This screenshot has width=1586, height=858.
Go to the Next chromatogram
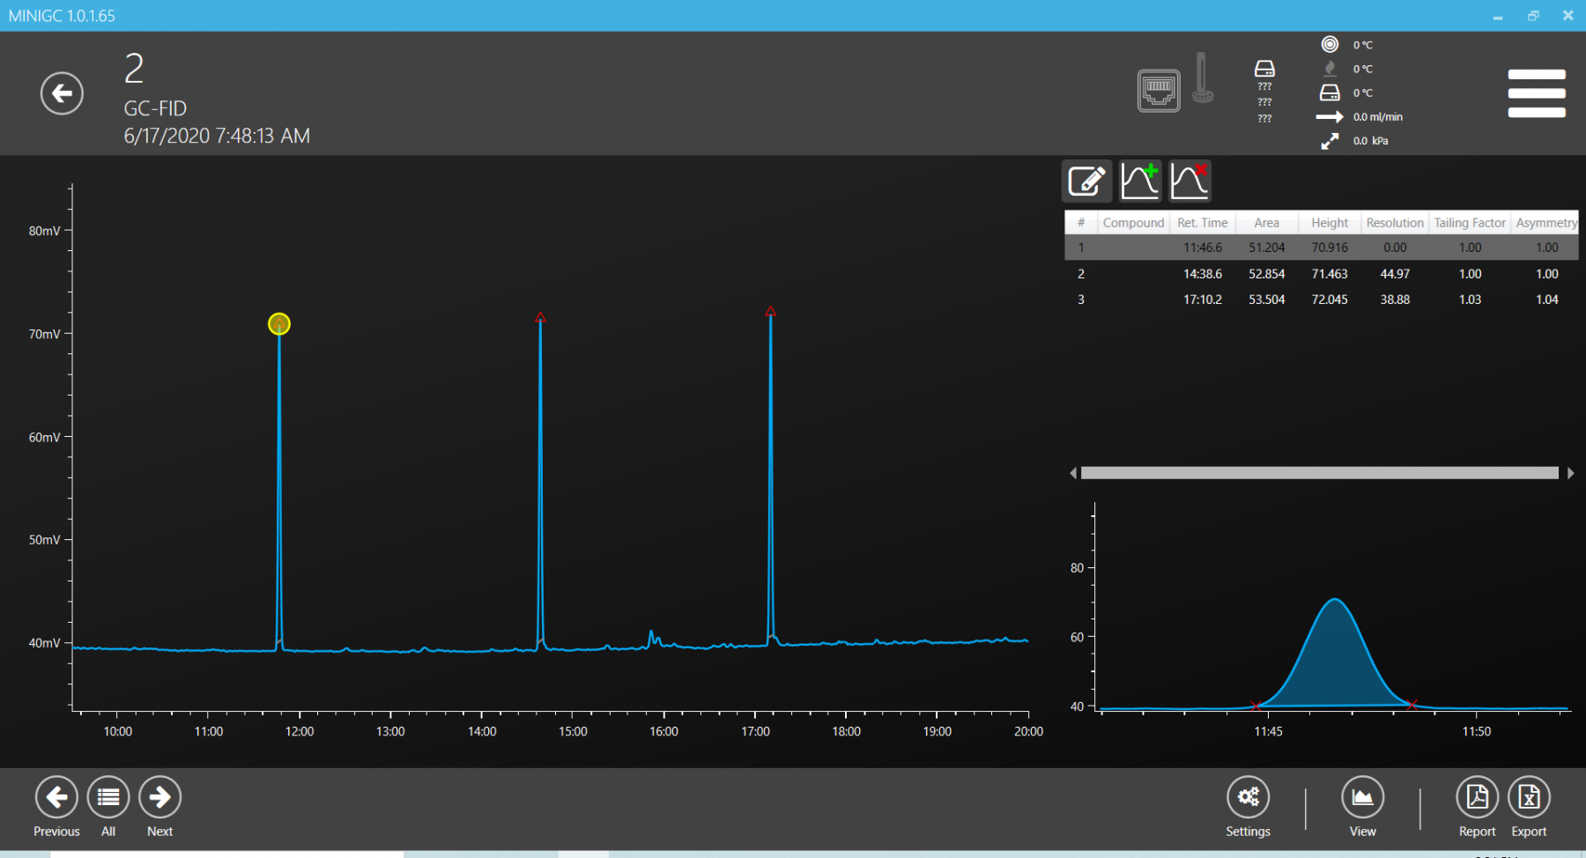pyautogui.click(x=159, y=797)
